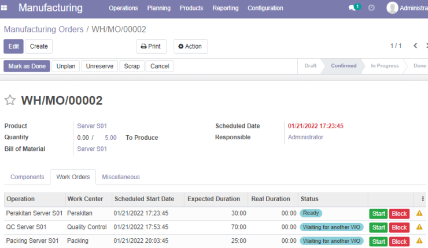Start the Packing Server S01 work order
This screenshot has height=248, width=428.
click(x=378, y=242)
